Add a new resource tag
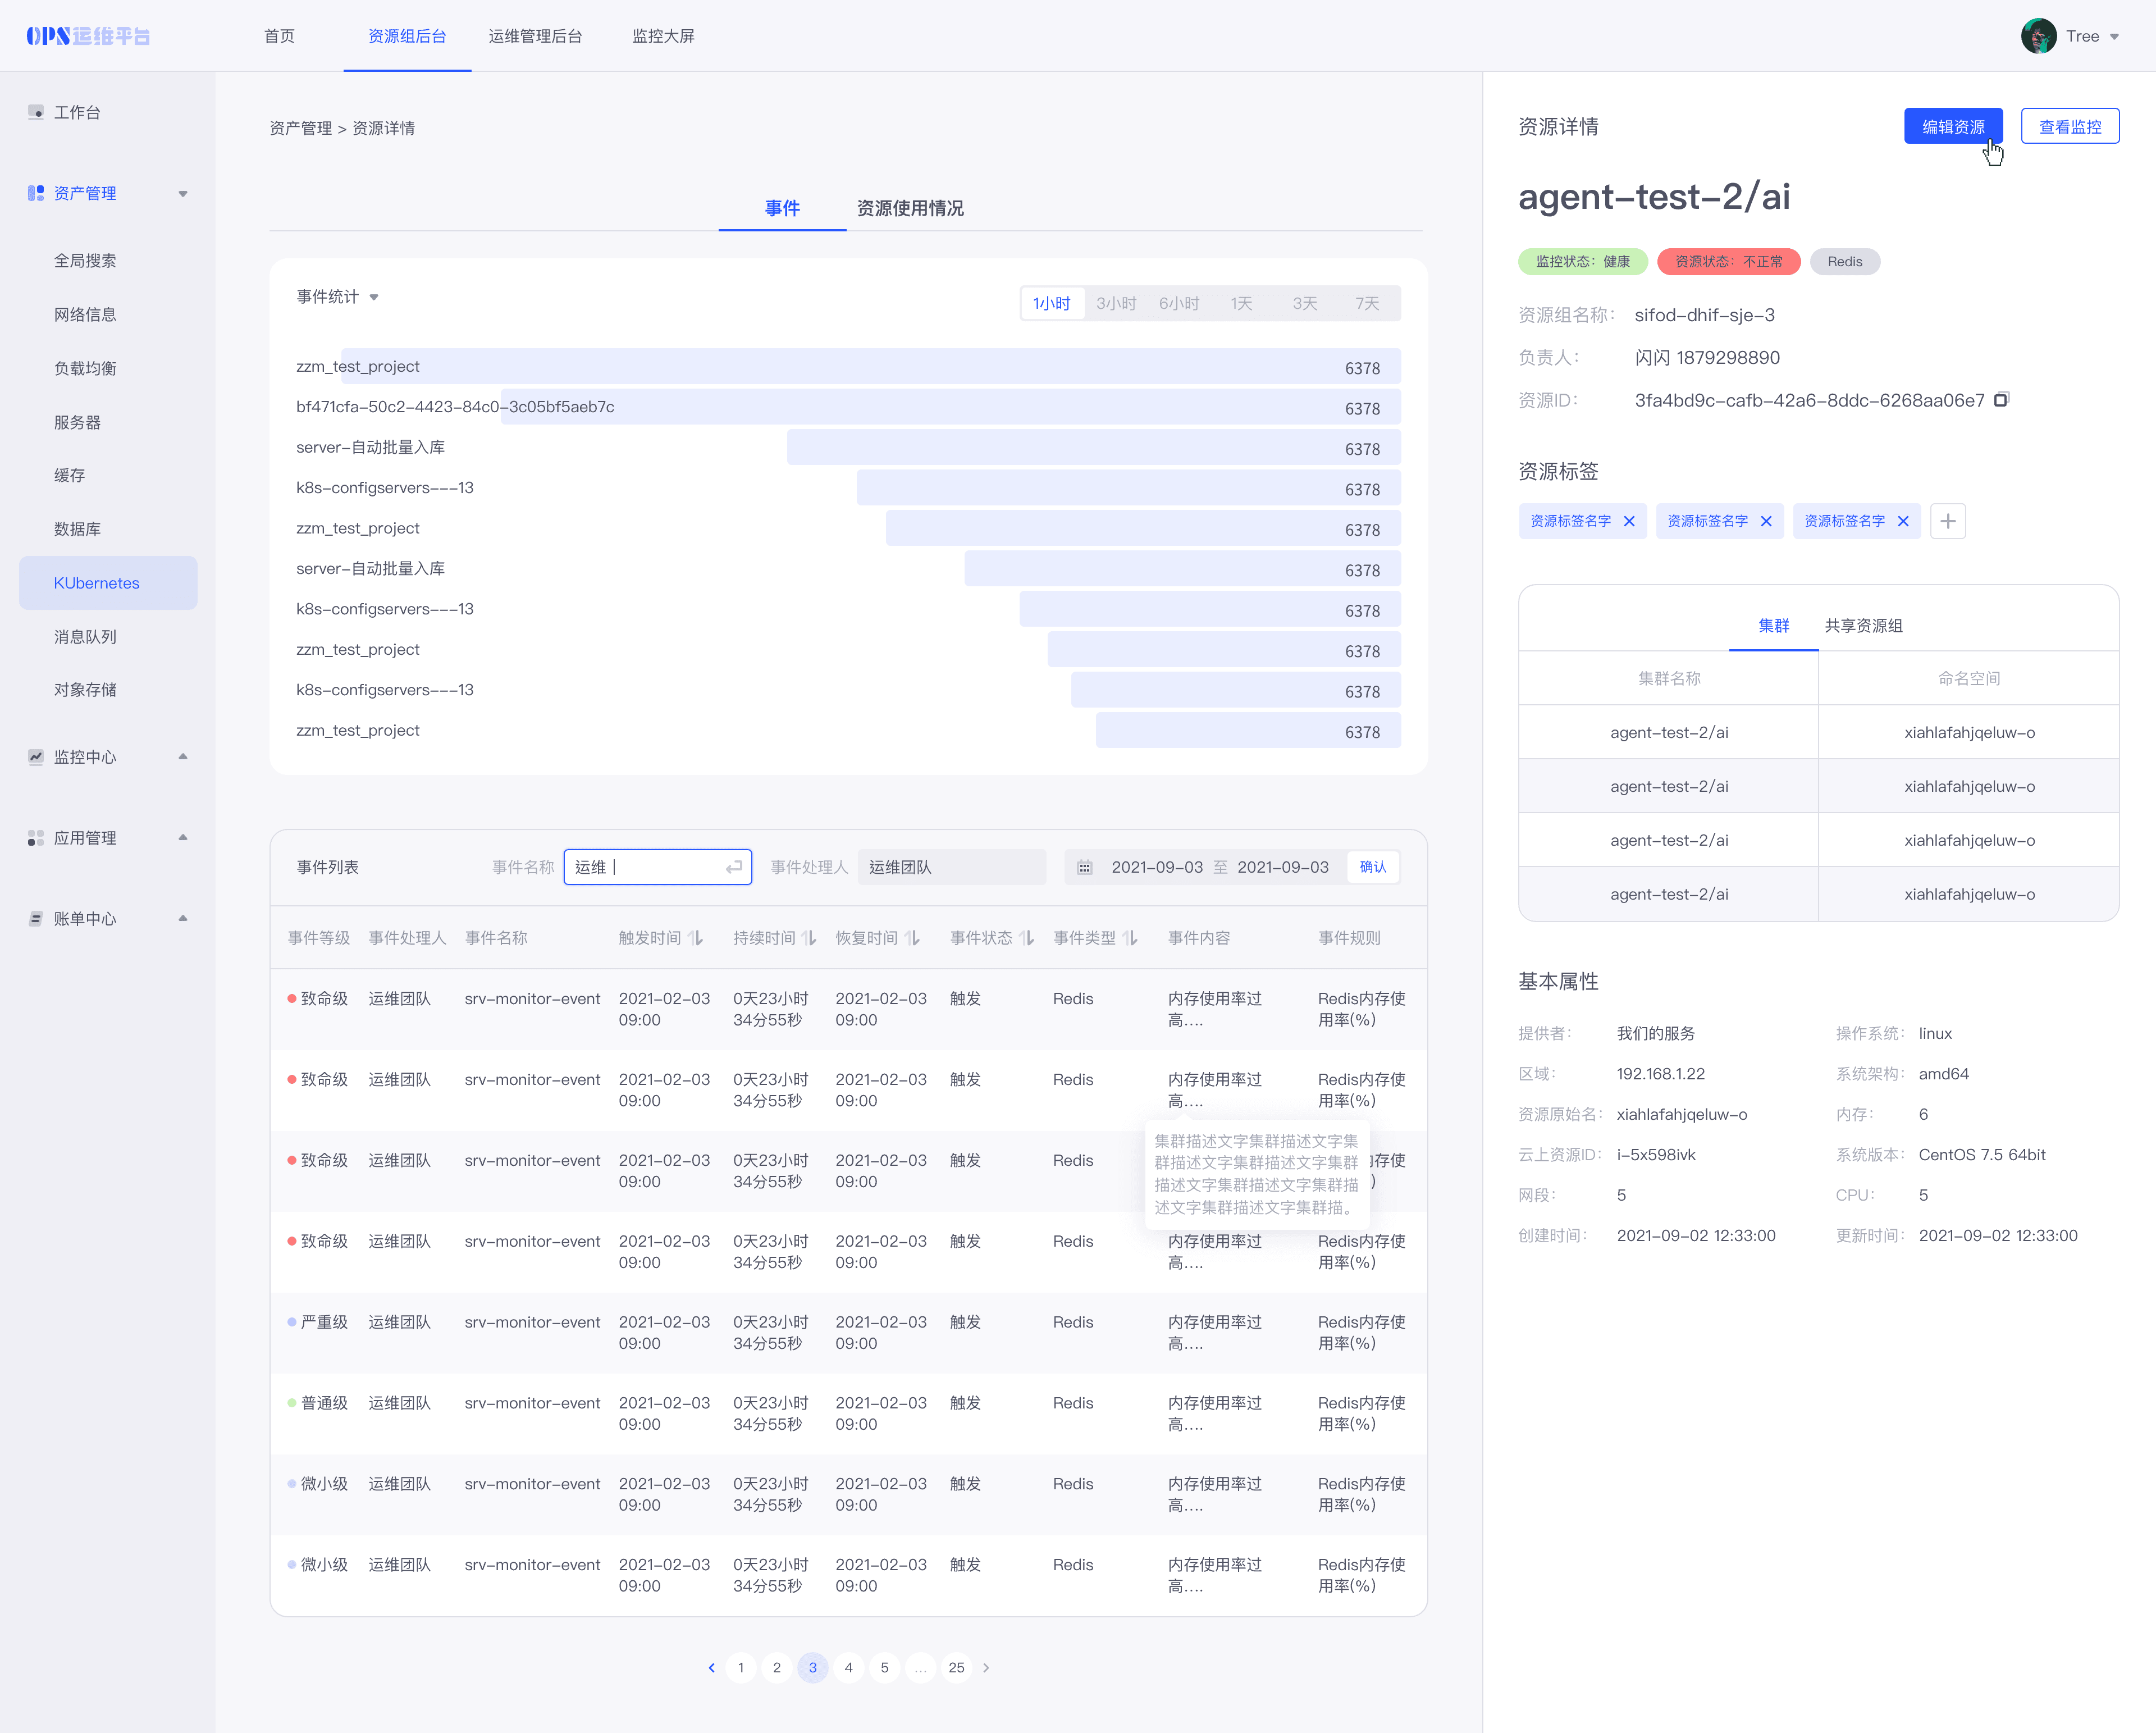The width and height of the screenshot is (2156, 1733). tap(1947, 521)
